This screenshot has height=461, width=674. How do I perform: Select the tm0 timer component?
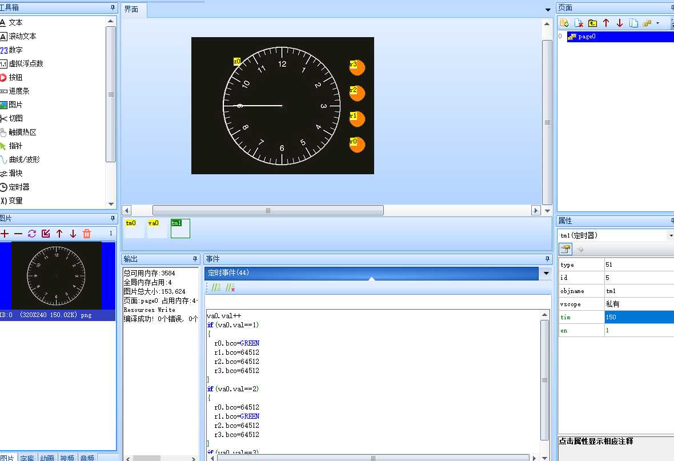[x=134, y=229]
